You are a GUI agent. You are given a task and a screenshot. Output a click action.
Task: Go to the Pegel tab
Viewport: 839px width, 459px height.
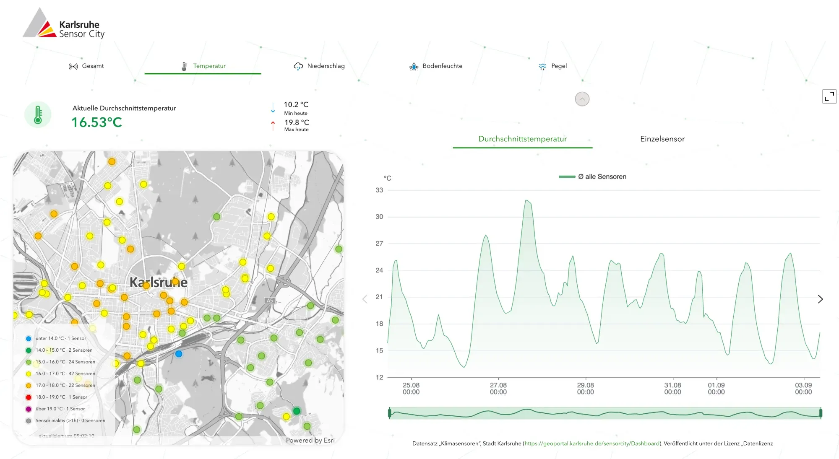[552, 66]
